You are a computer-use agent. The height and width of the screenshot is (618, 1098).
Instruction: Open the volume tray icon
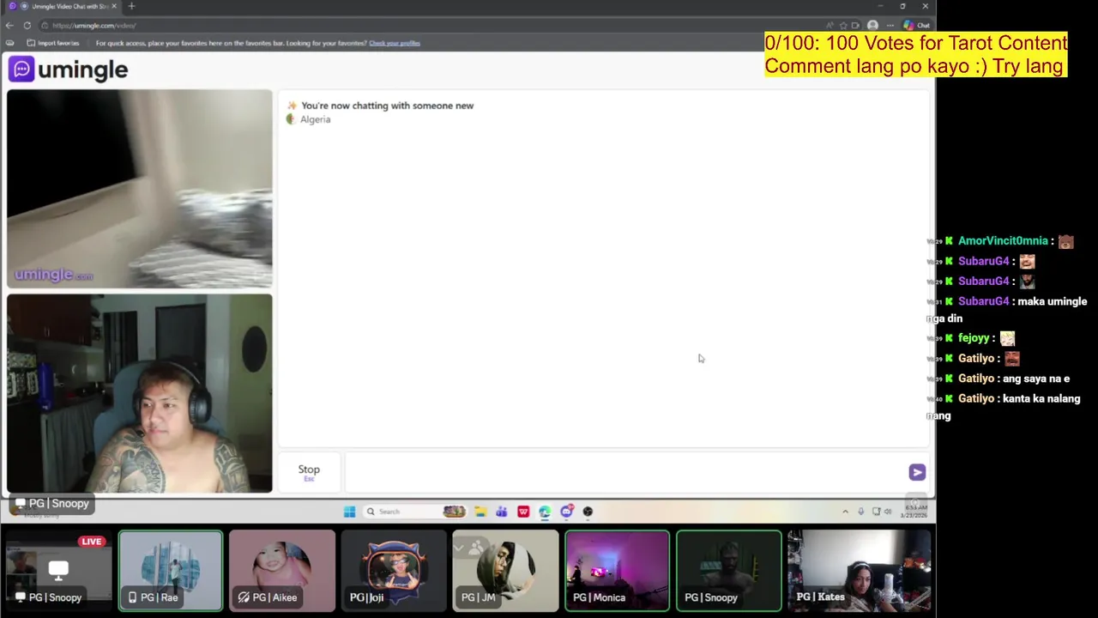click(888, 512)
